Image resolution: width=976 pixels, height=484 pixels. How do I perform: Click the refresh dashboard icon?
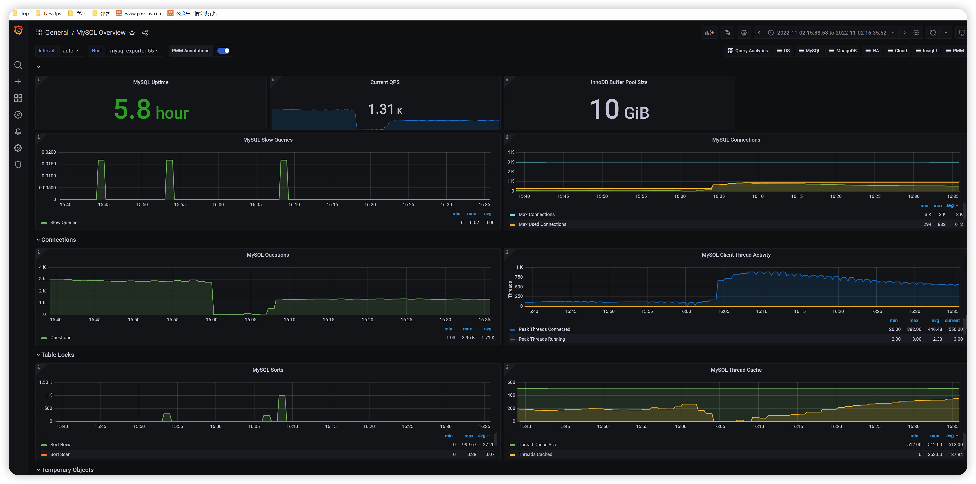tap(933, 33)
